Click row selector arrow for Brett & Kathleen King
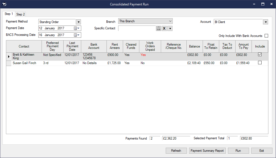 tap(9, 56)
